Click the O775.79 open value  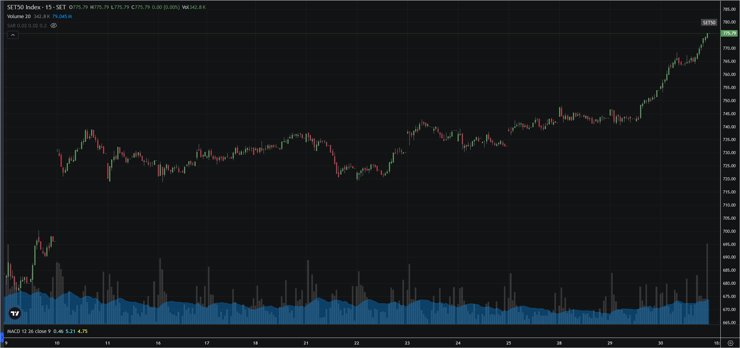78,7
